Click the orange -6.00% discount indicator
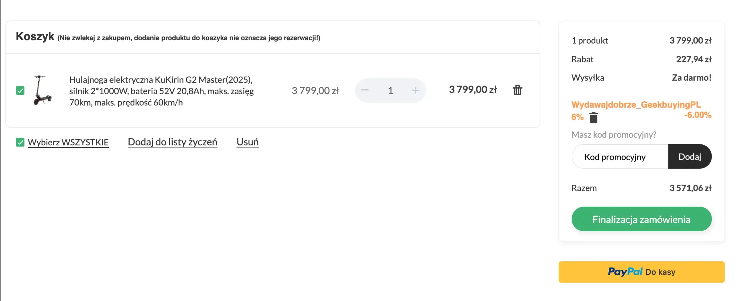748x301 pixels. (x=698, y=115)
